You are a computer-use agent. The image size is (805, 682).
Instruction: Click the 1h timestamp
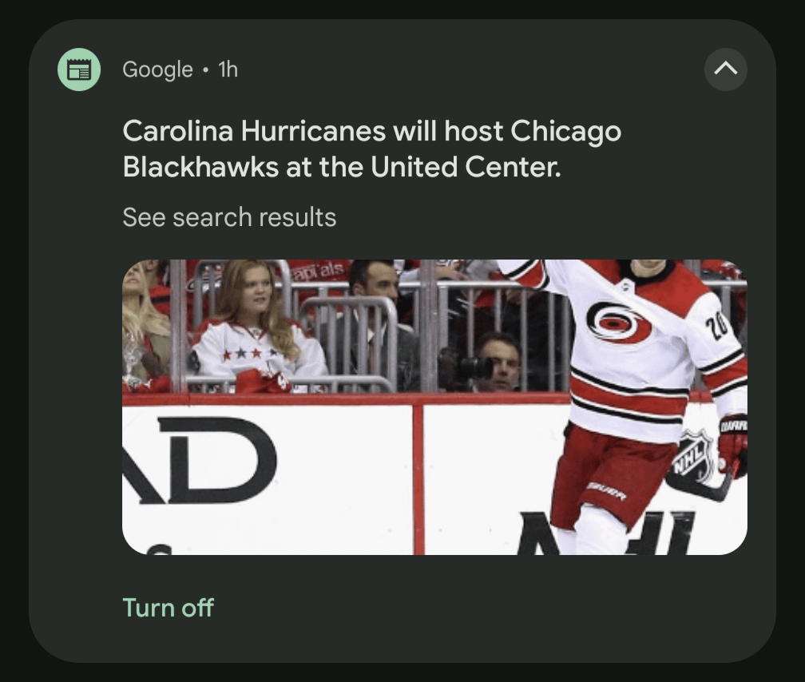point(228,69)
